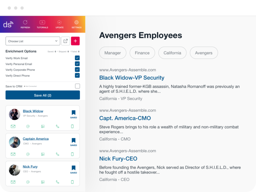Click the red plus add list button
The image size is (256, 192).
[x=75, y=41]
